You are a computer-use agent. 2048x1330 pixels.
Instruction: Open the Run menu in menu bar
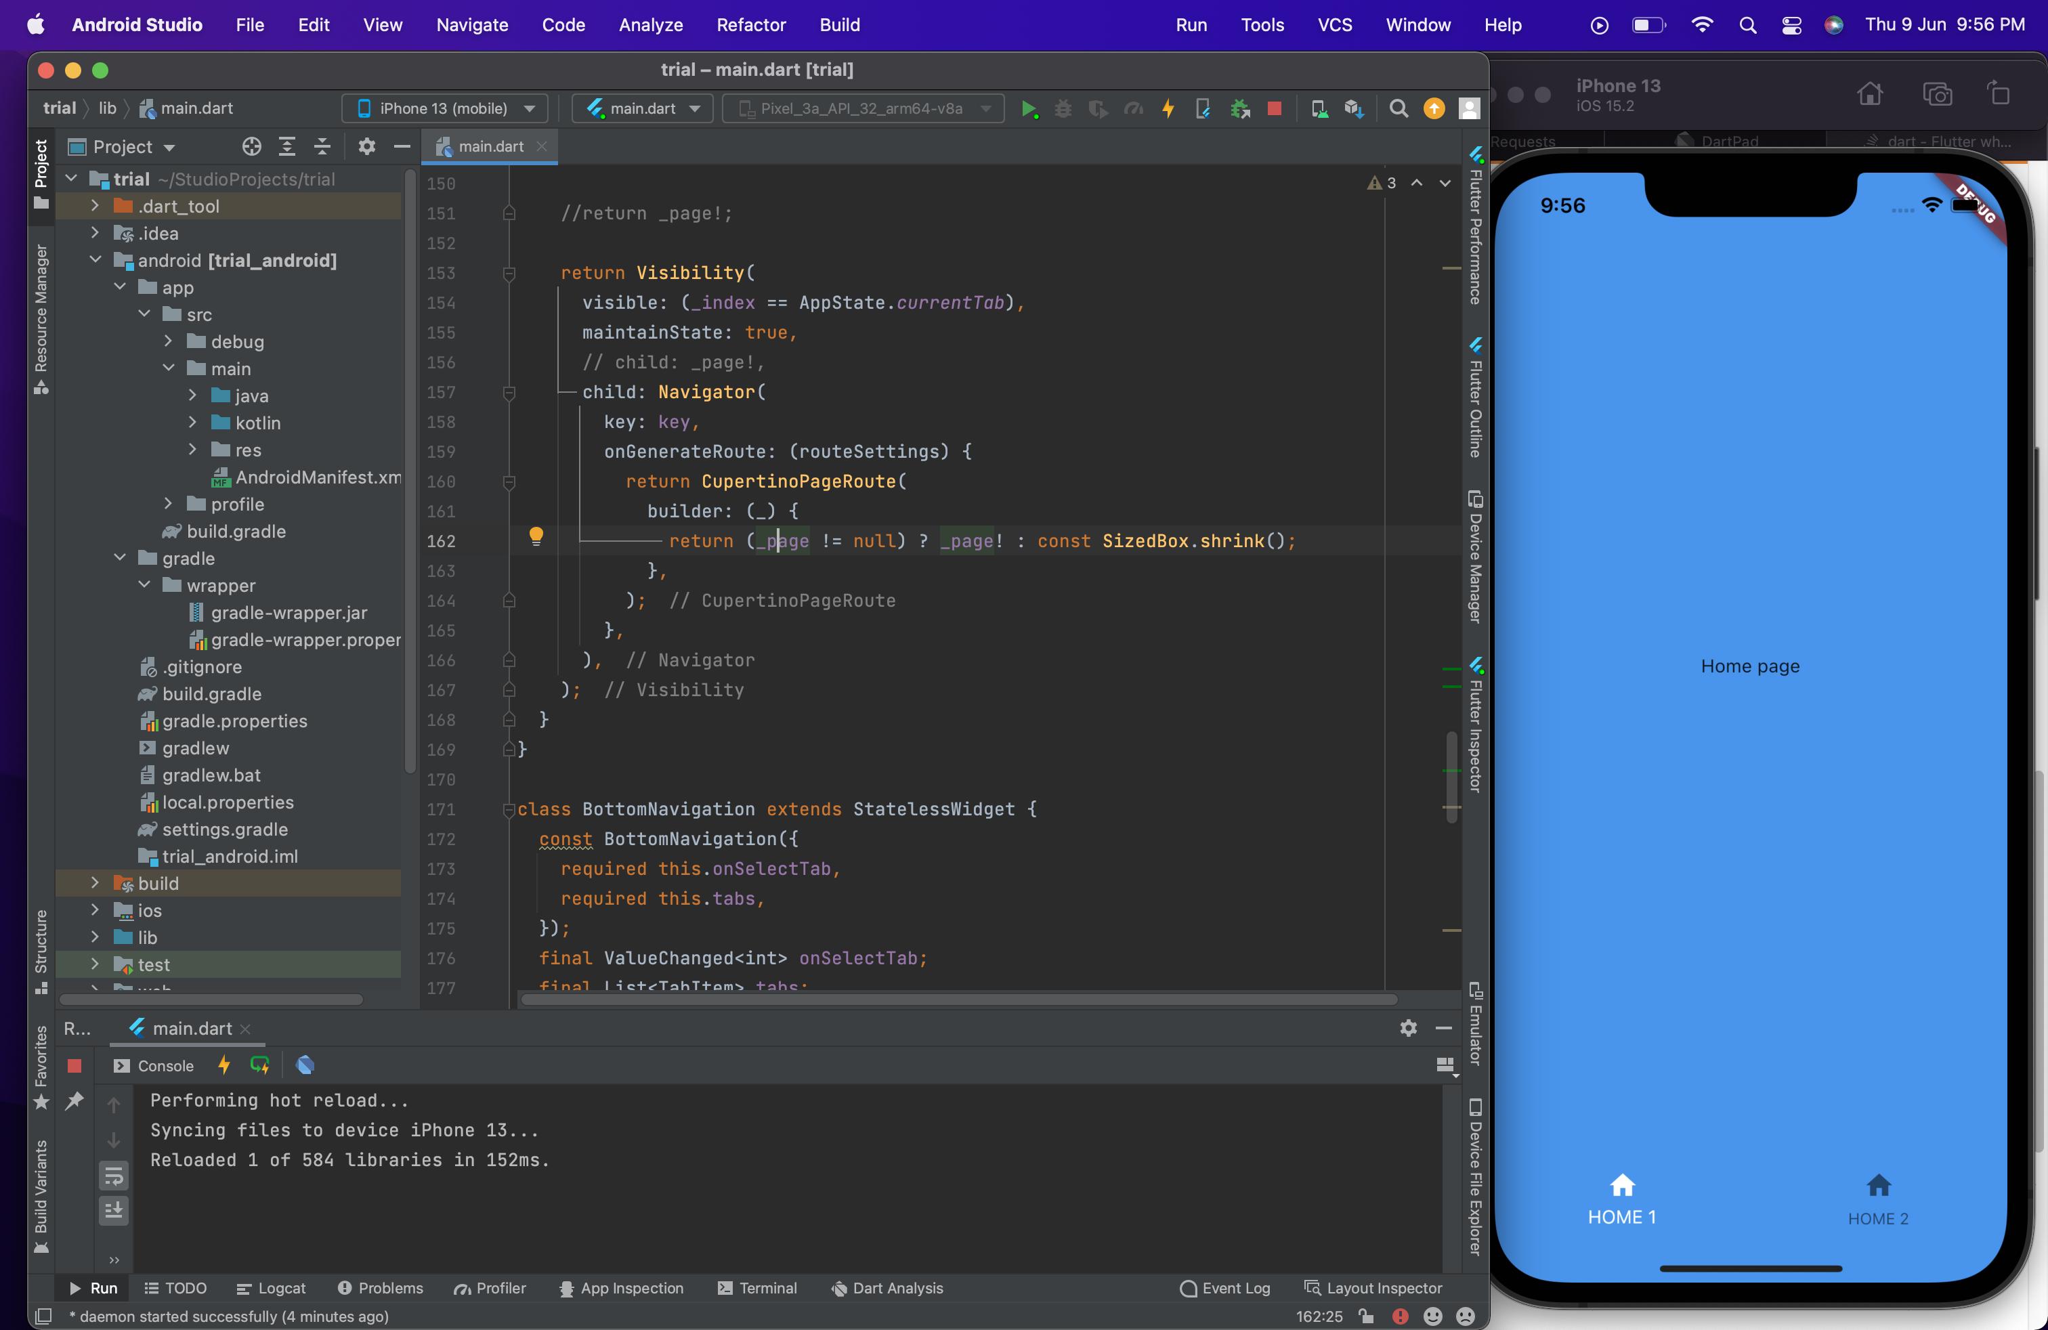(1191, 25)
